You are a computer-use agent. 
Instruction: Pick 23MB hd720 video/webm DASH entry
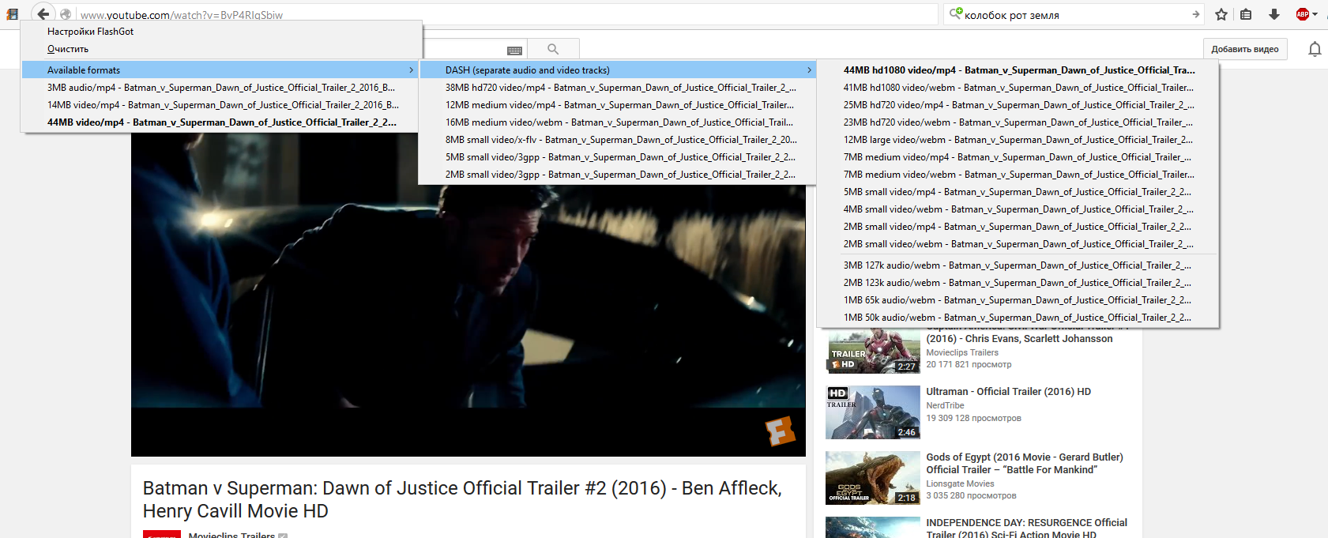[x=1018, y=122]
